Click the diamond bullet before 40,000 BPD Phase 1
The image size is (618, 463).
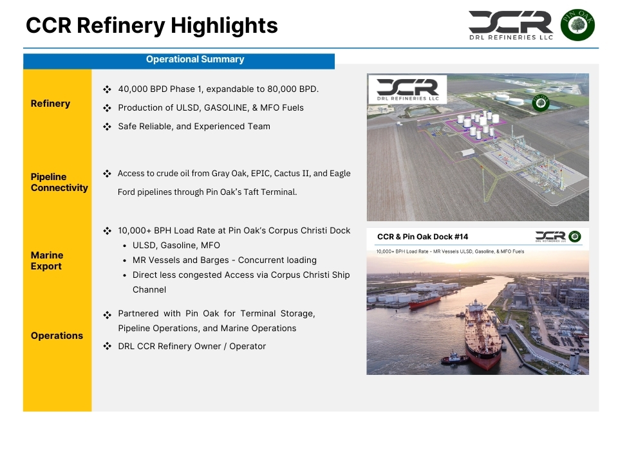pyautogui.click(x=107, y=89)
